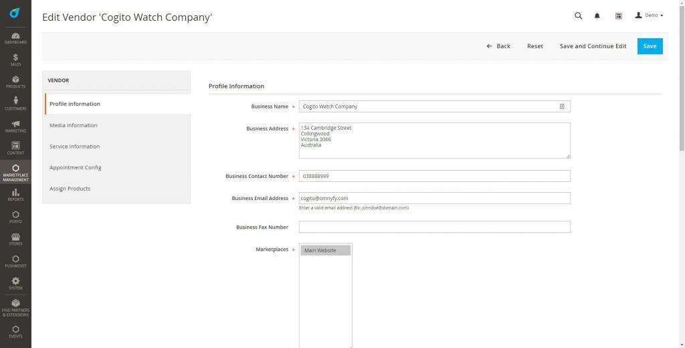Open the Marketing megaphone icon

click(15, 126)
